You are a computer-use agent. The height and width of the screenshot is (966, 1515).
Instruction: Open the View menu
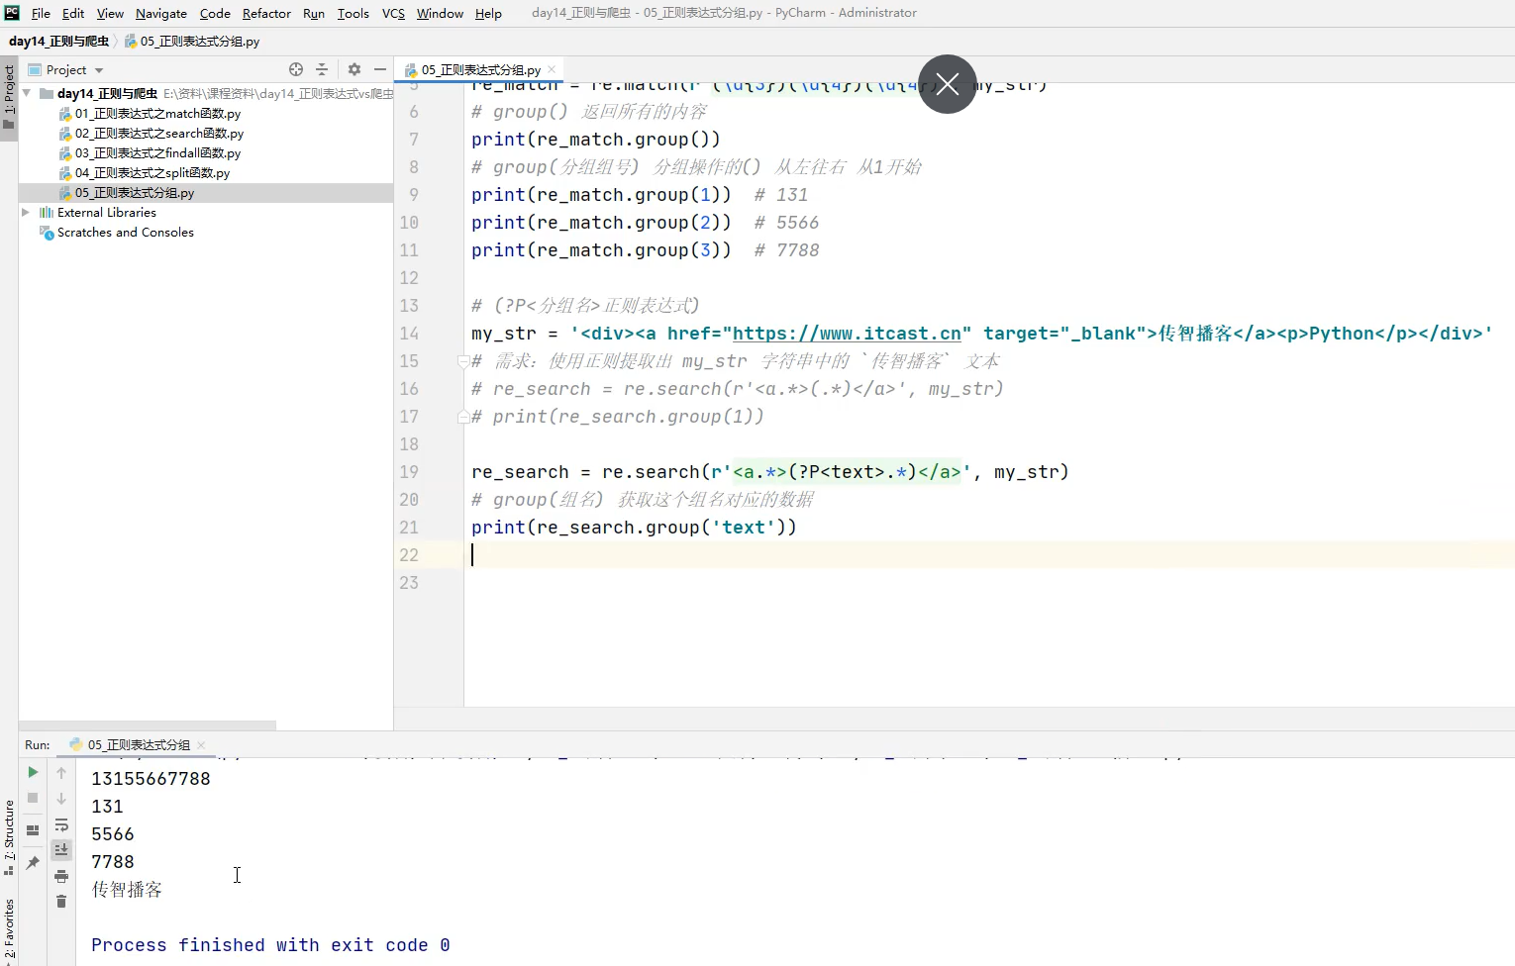(110, 13)
